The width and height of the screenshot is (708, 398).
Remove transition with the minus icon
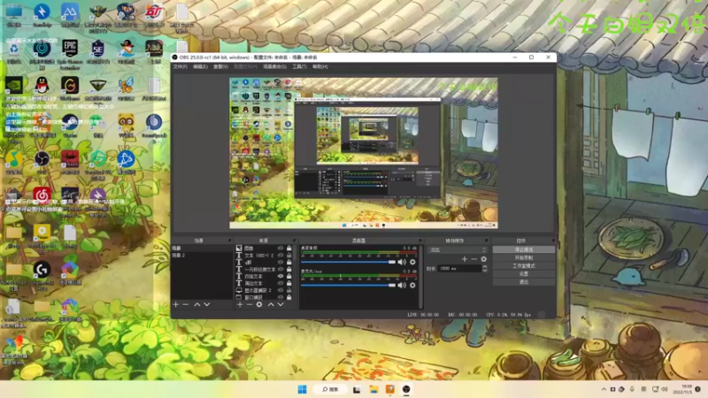[474, 259]
